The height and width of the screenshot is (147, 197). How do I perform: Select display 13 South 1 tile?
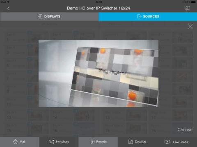coord(26,115)
